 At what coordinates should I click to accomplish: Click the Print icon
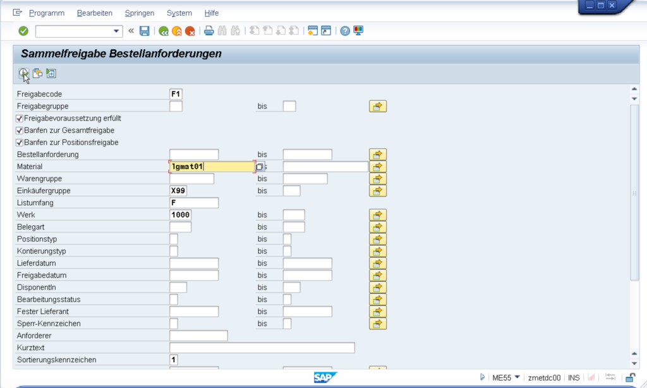[x=209, y=31]
